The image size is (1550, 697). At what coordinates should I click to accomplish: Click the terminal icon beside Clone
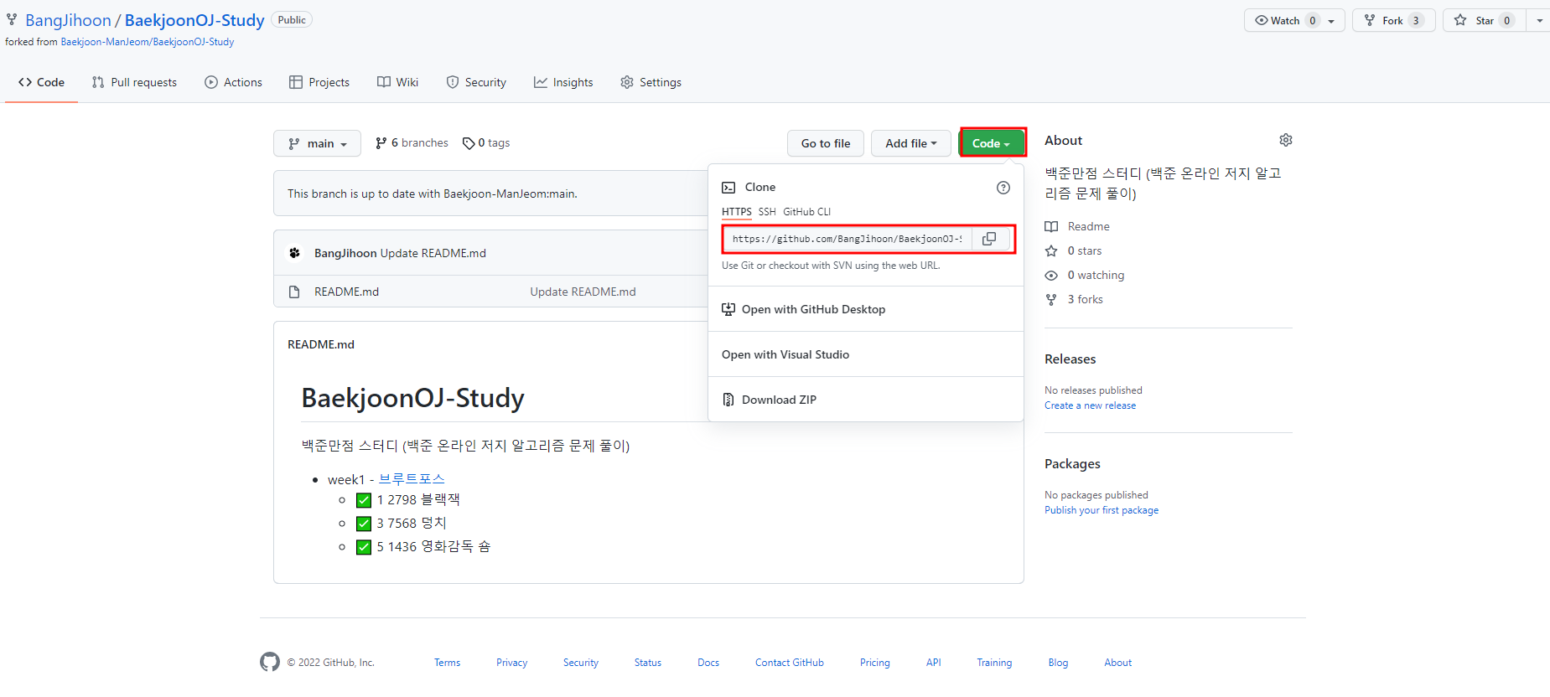click(x=729, y=188)
